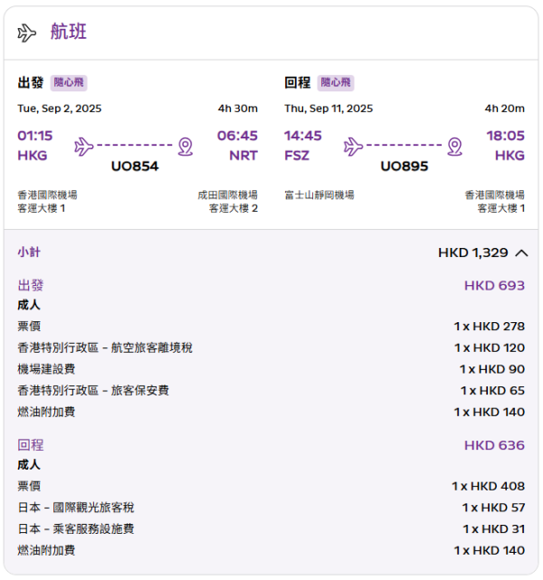
Task: Click the date Tue, Sep 2, 2025
Action: (60, 109)
